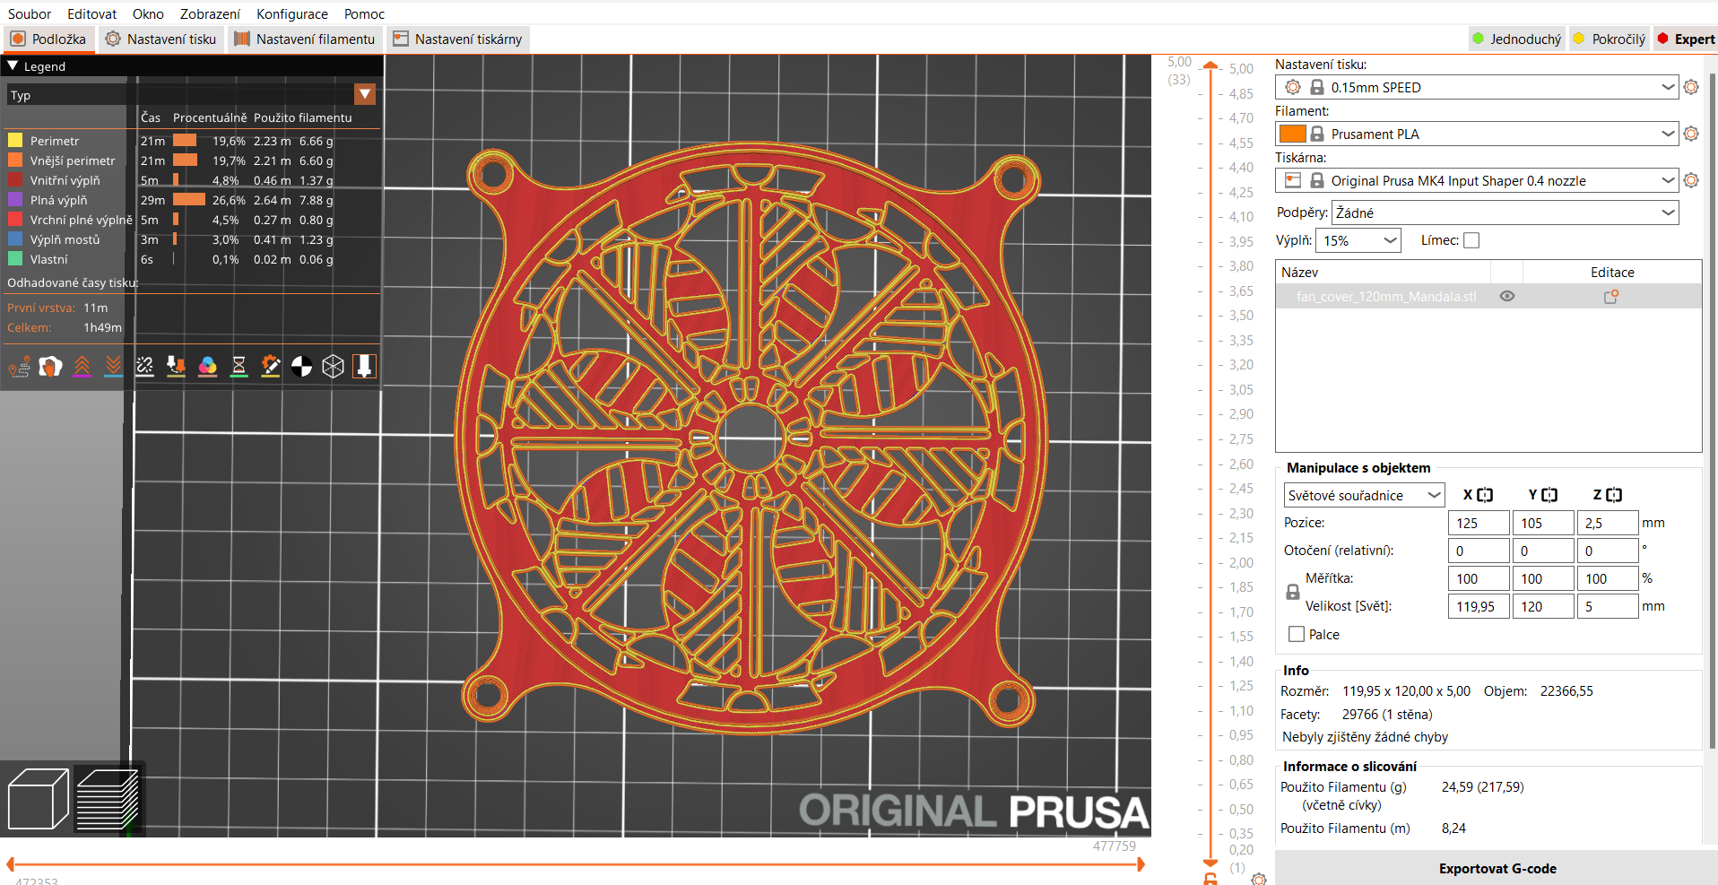The height and width of the screenshot is (885, 1718).
Task: Click the Z axis mirror icon
Action: (x=1614, y=495)
